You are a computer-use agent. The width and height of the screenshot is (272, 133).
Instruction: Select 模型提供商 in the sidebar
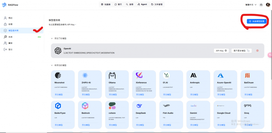point(22,31)
